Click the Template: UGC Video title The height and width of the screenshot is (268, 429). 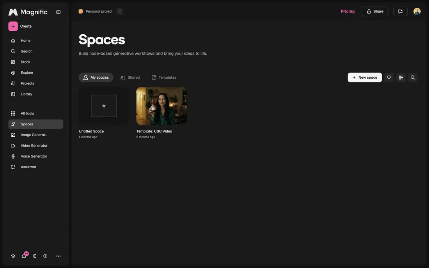pos(154,131)
